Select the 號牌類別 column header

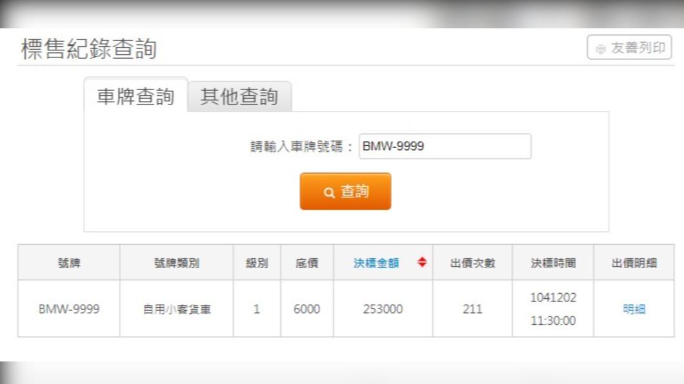[177, 263]
